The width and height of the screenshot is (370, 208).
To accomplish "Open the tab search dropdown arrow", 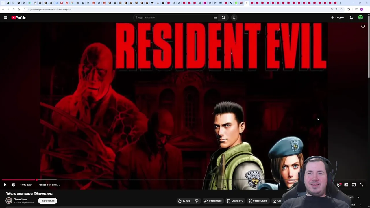I will click(3, 3).
